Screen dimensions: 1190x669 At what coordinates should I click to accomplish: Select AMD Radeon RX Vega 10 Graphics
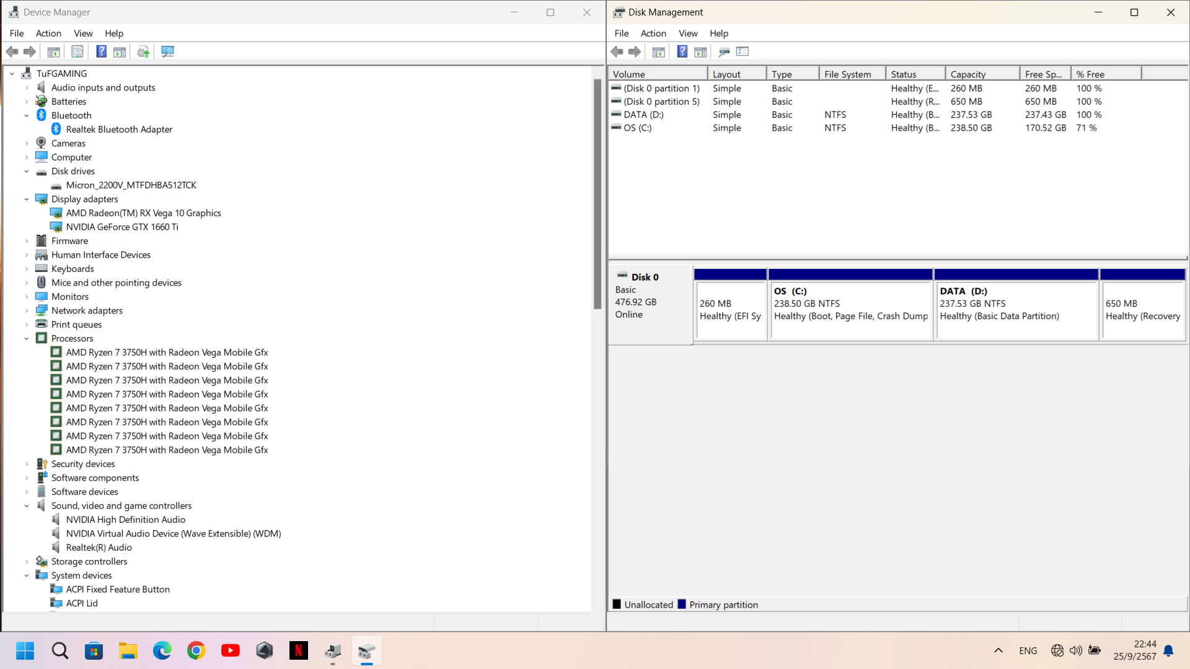pos(143,212)
